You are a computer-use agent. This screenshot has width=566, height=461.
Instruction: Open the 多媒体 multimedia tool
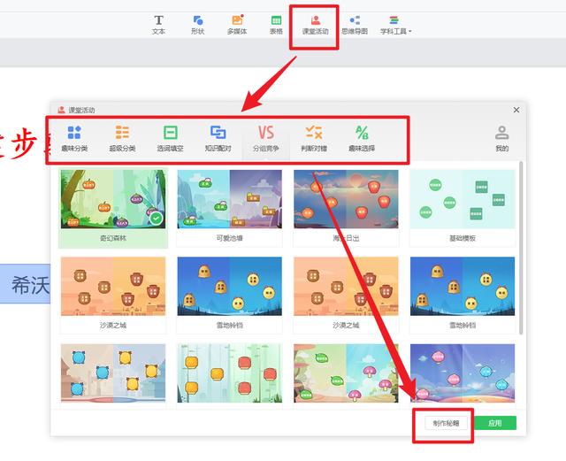pos(237,25)
